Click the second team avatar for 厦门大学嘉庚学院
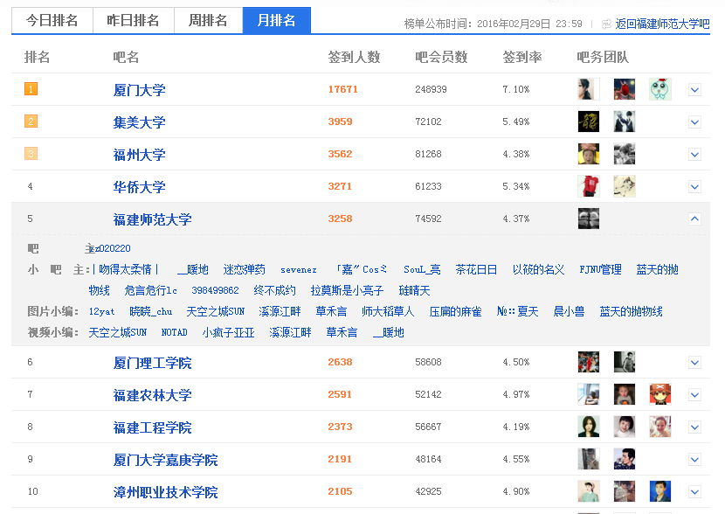This screenshot has height=514, width=725. pyautogui.click(x=625, y=460)
